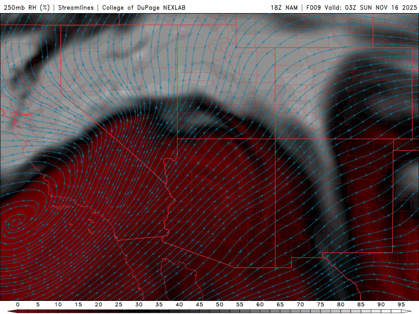Screen dimensions: 419x314
Task: Click the colorbar label "70"
Action: click(x=300, y=305)
